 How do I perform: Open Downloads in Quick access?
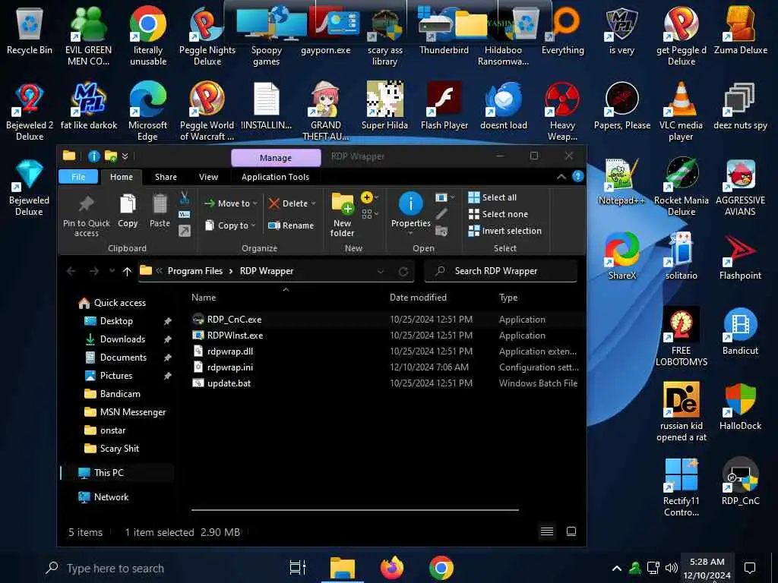click(x=122, y=339)
